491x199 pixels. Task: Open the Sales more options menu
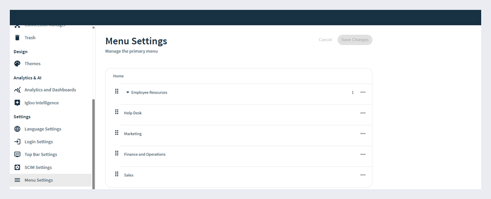363,175
